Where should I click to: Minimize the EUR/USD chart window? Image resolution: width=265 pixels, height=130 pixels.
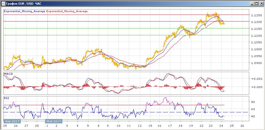point(252,3)
